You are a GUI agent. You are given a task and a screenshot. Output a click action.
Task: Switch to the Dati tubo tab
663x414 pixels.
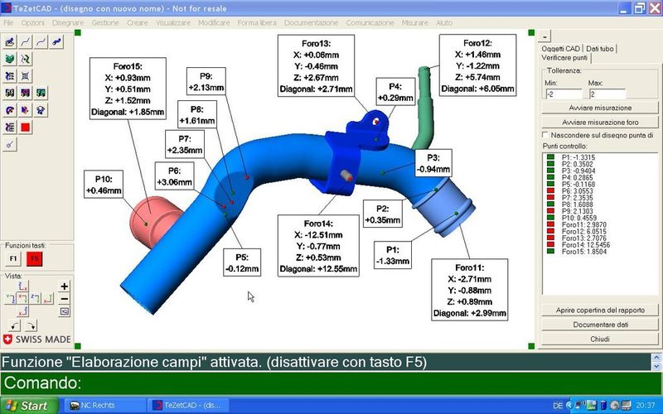(x=599, y=49)
